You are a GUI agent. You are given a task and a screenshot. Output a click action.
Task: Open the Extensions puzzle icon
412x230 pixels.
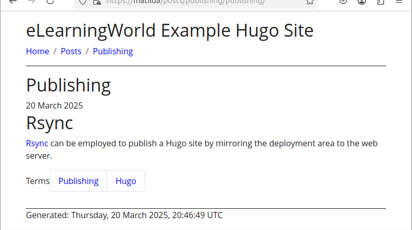[x=380, y=2]
